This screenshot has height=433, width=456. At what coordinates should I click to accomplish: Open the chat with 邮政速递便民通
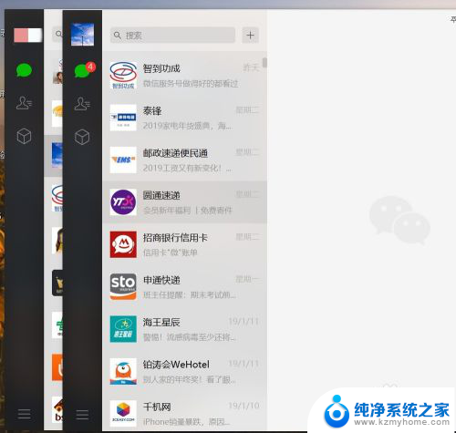coord(185,160)
